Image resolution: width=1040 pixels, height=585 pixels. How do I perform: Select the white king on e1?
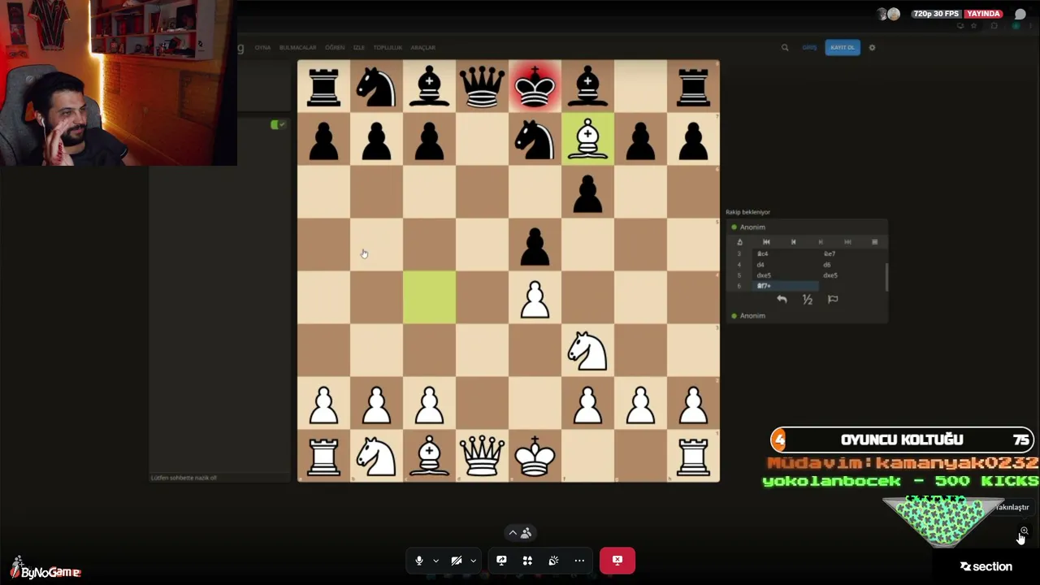535,456
